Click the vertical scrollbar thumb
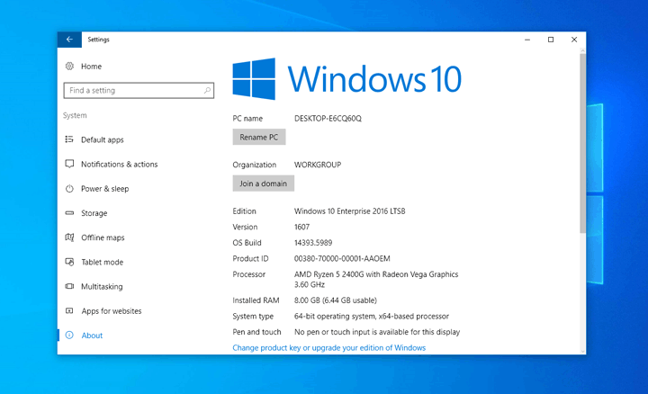Screen dimensions: 648x394 pos(582,143)
